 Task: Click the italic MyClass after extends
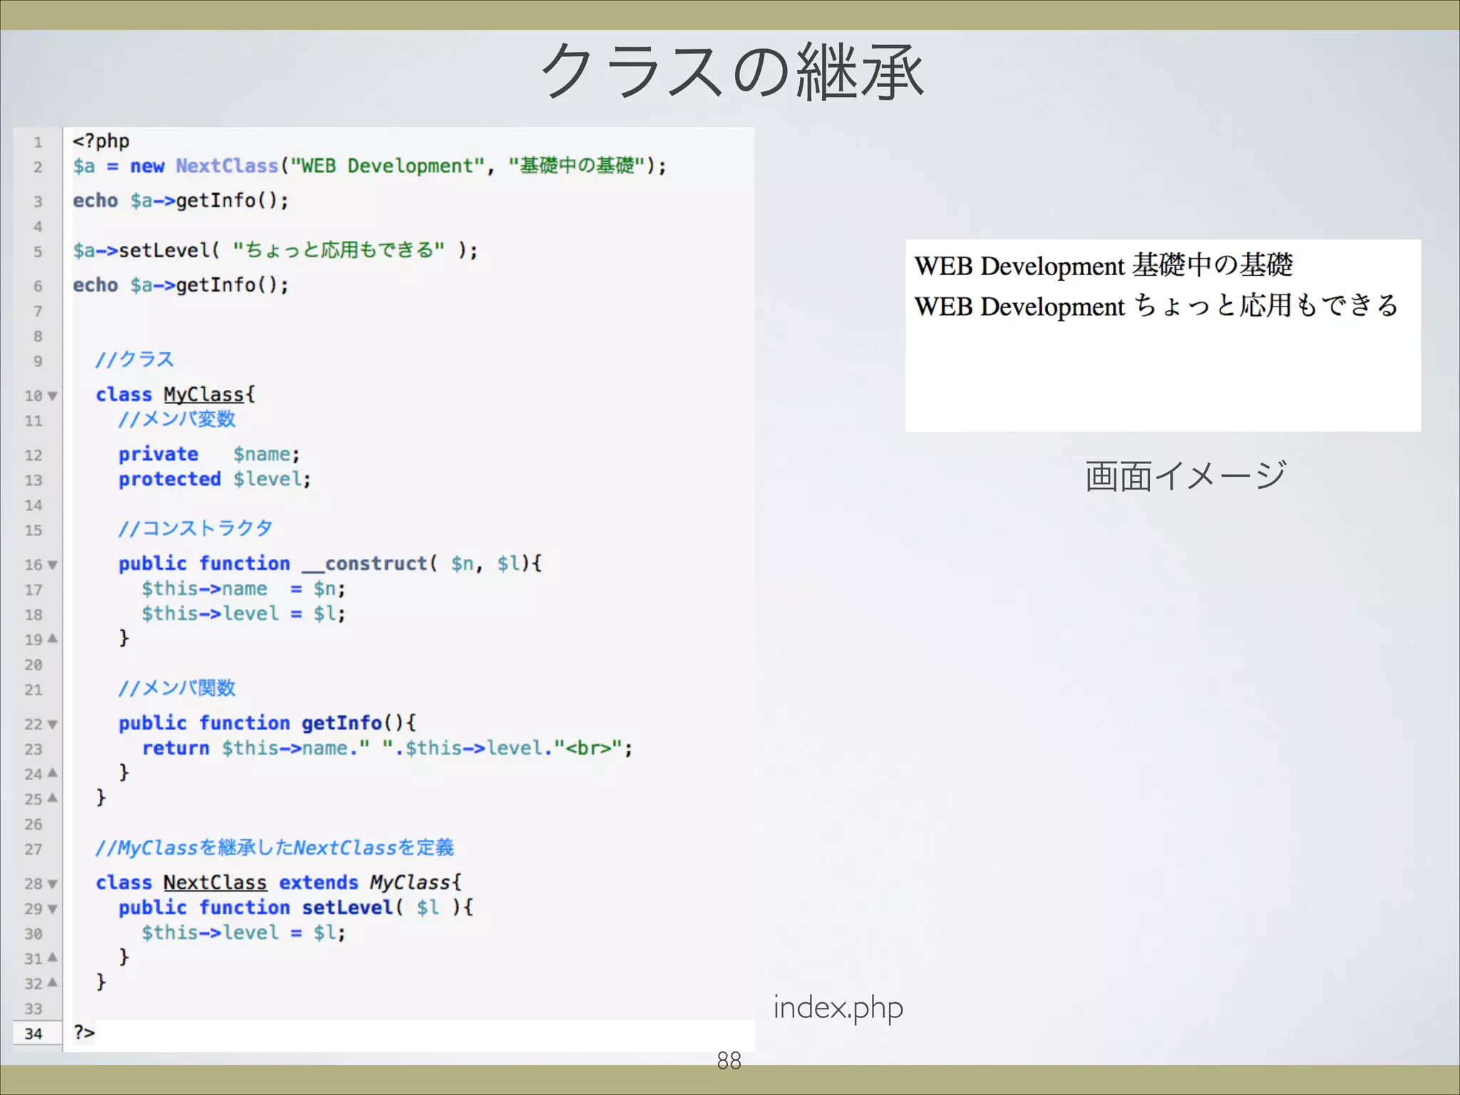pyautogui.click(x=410, y=883)
